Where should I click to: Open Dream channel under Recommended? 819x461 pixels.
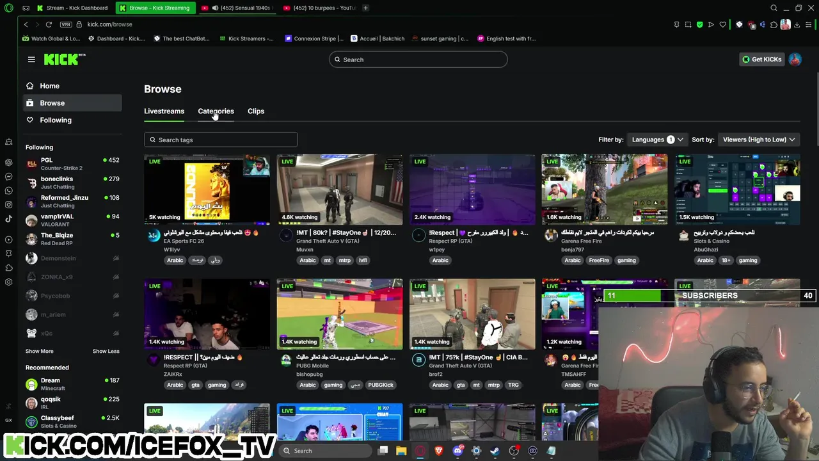tap(72, 384)
